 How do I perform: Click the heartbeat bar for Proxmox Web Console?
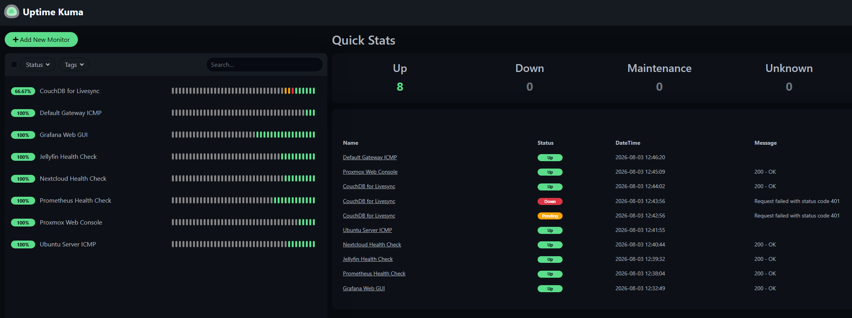pyautogui.click(x=243, y=222)
